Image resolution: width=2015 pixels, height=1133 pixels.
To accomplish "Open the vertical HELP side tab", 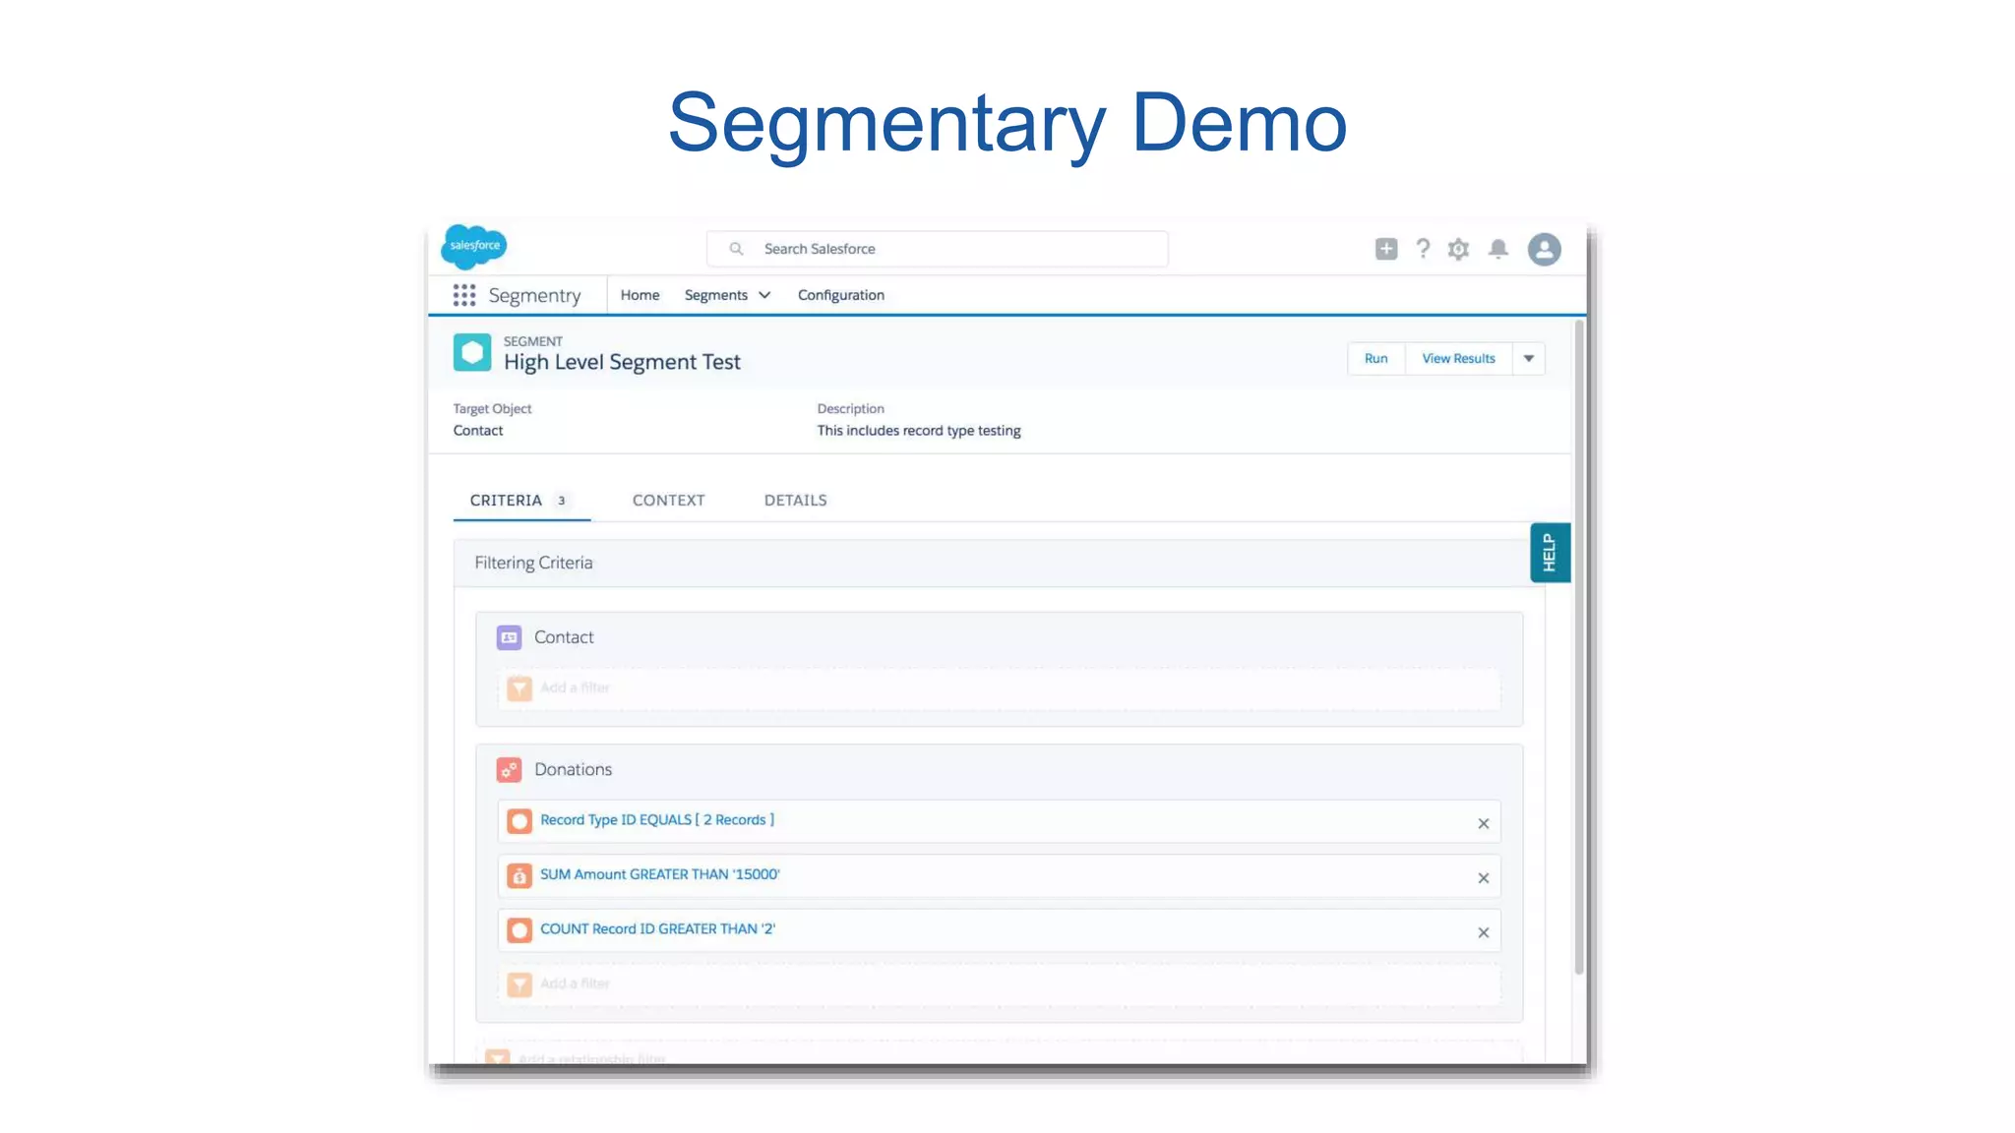I will click(x=1550, y=553).
